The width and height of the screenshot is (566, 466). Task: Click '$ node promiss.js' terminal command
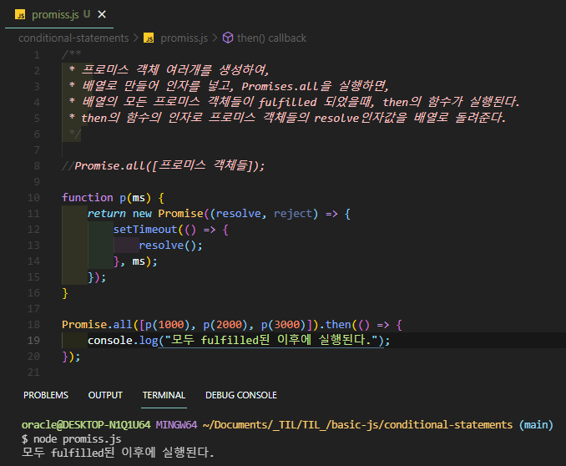72,439
